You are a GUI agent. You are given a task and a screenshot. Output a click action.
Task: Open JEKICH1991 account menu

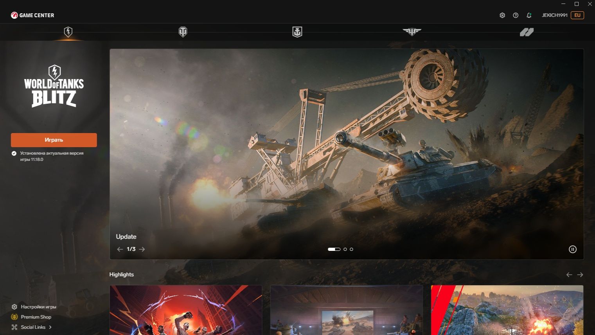pos(554,15)
